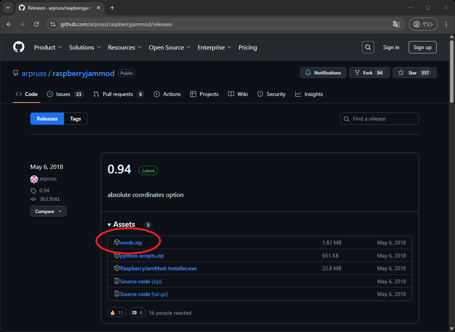The height and width of the screenshot is (332, 455).
Task: Download RaspberryJamMod-Installer.exe
Action: point(158,268)
